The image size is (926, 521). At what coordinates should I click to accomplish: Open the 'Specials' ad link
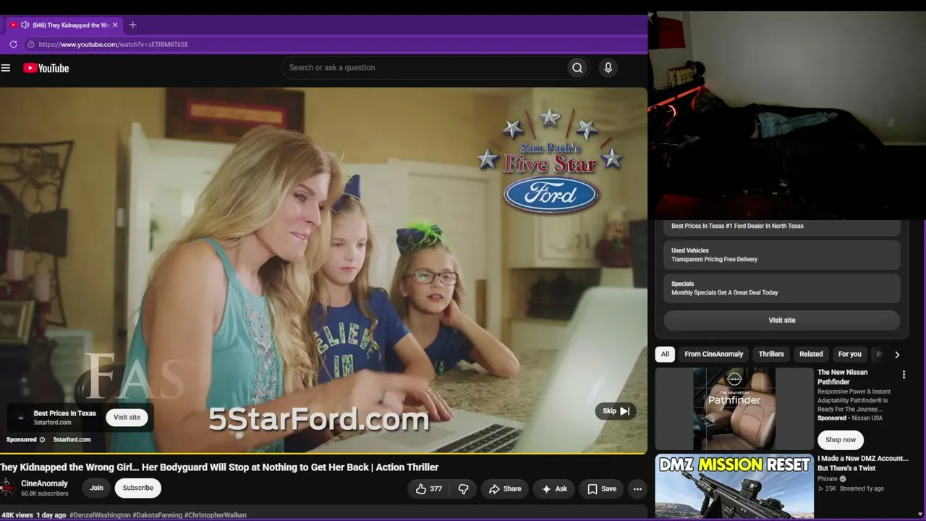click(781, 288)
